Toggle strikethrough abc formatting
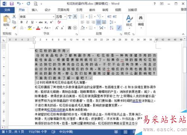This screenshot has width=187, height=135. [x=41, y=22]
